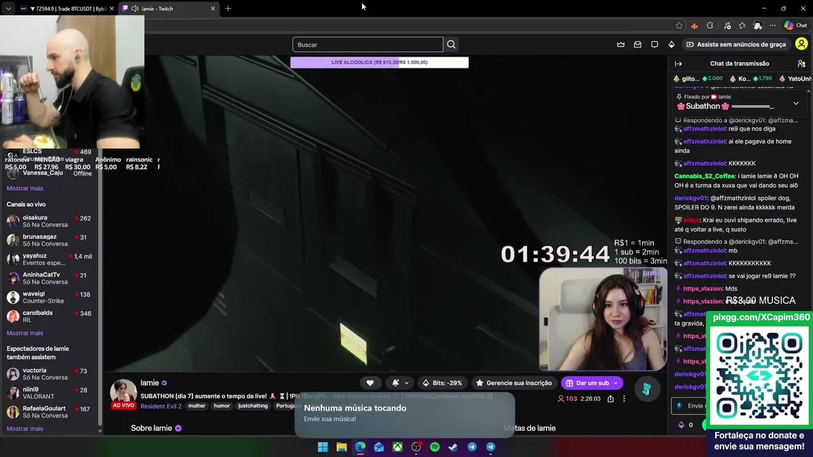Open the notification bell dropdown
Viewport: 813px width, 457px height.
click(x=400, y=383)
